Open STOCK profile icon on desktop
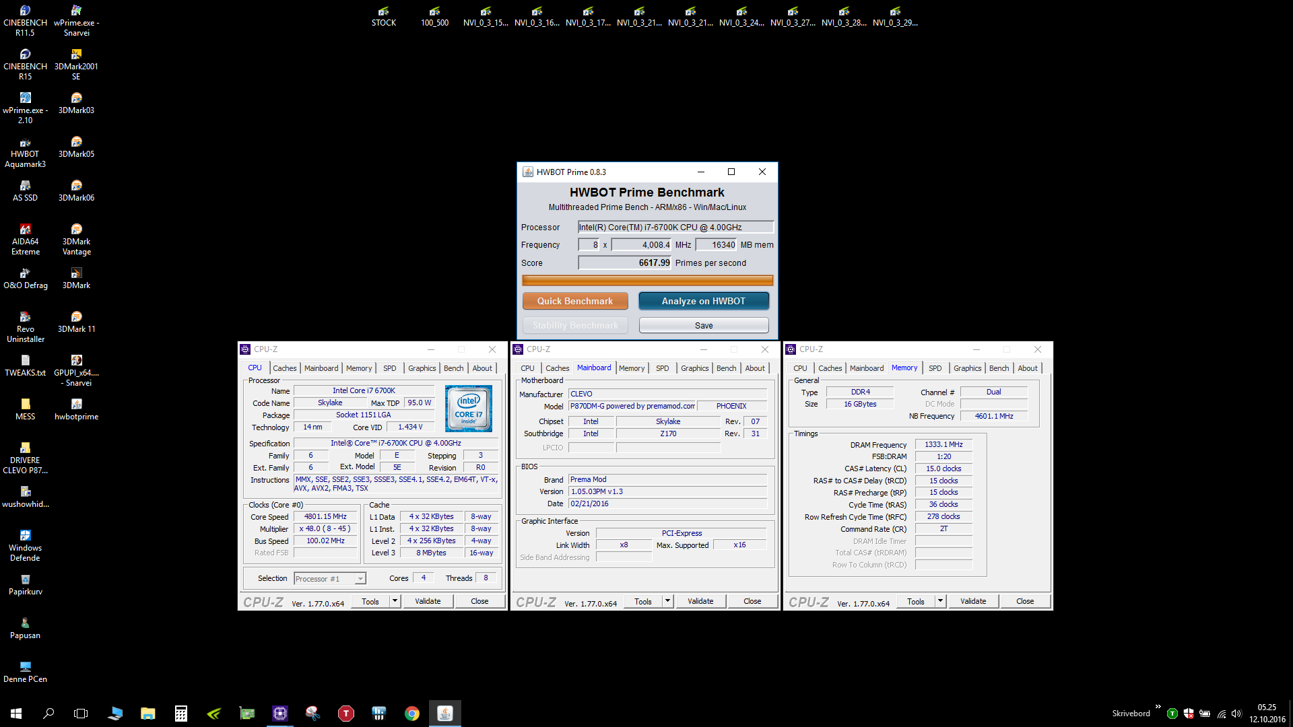The width and height of the screenshot is (1293, 727). [x=384, y=16]
